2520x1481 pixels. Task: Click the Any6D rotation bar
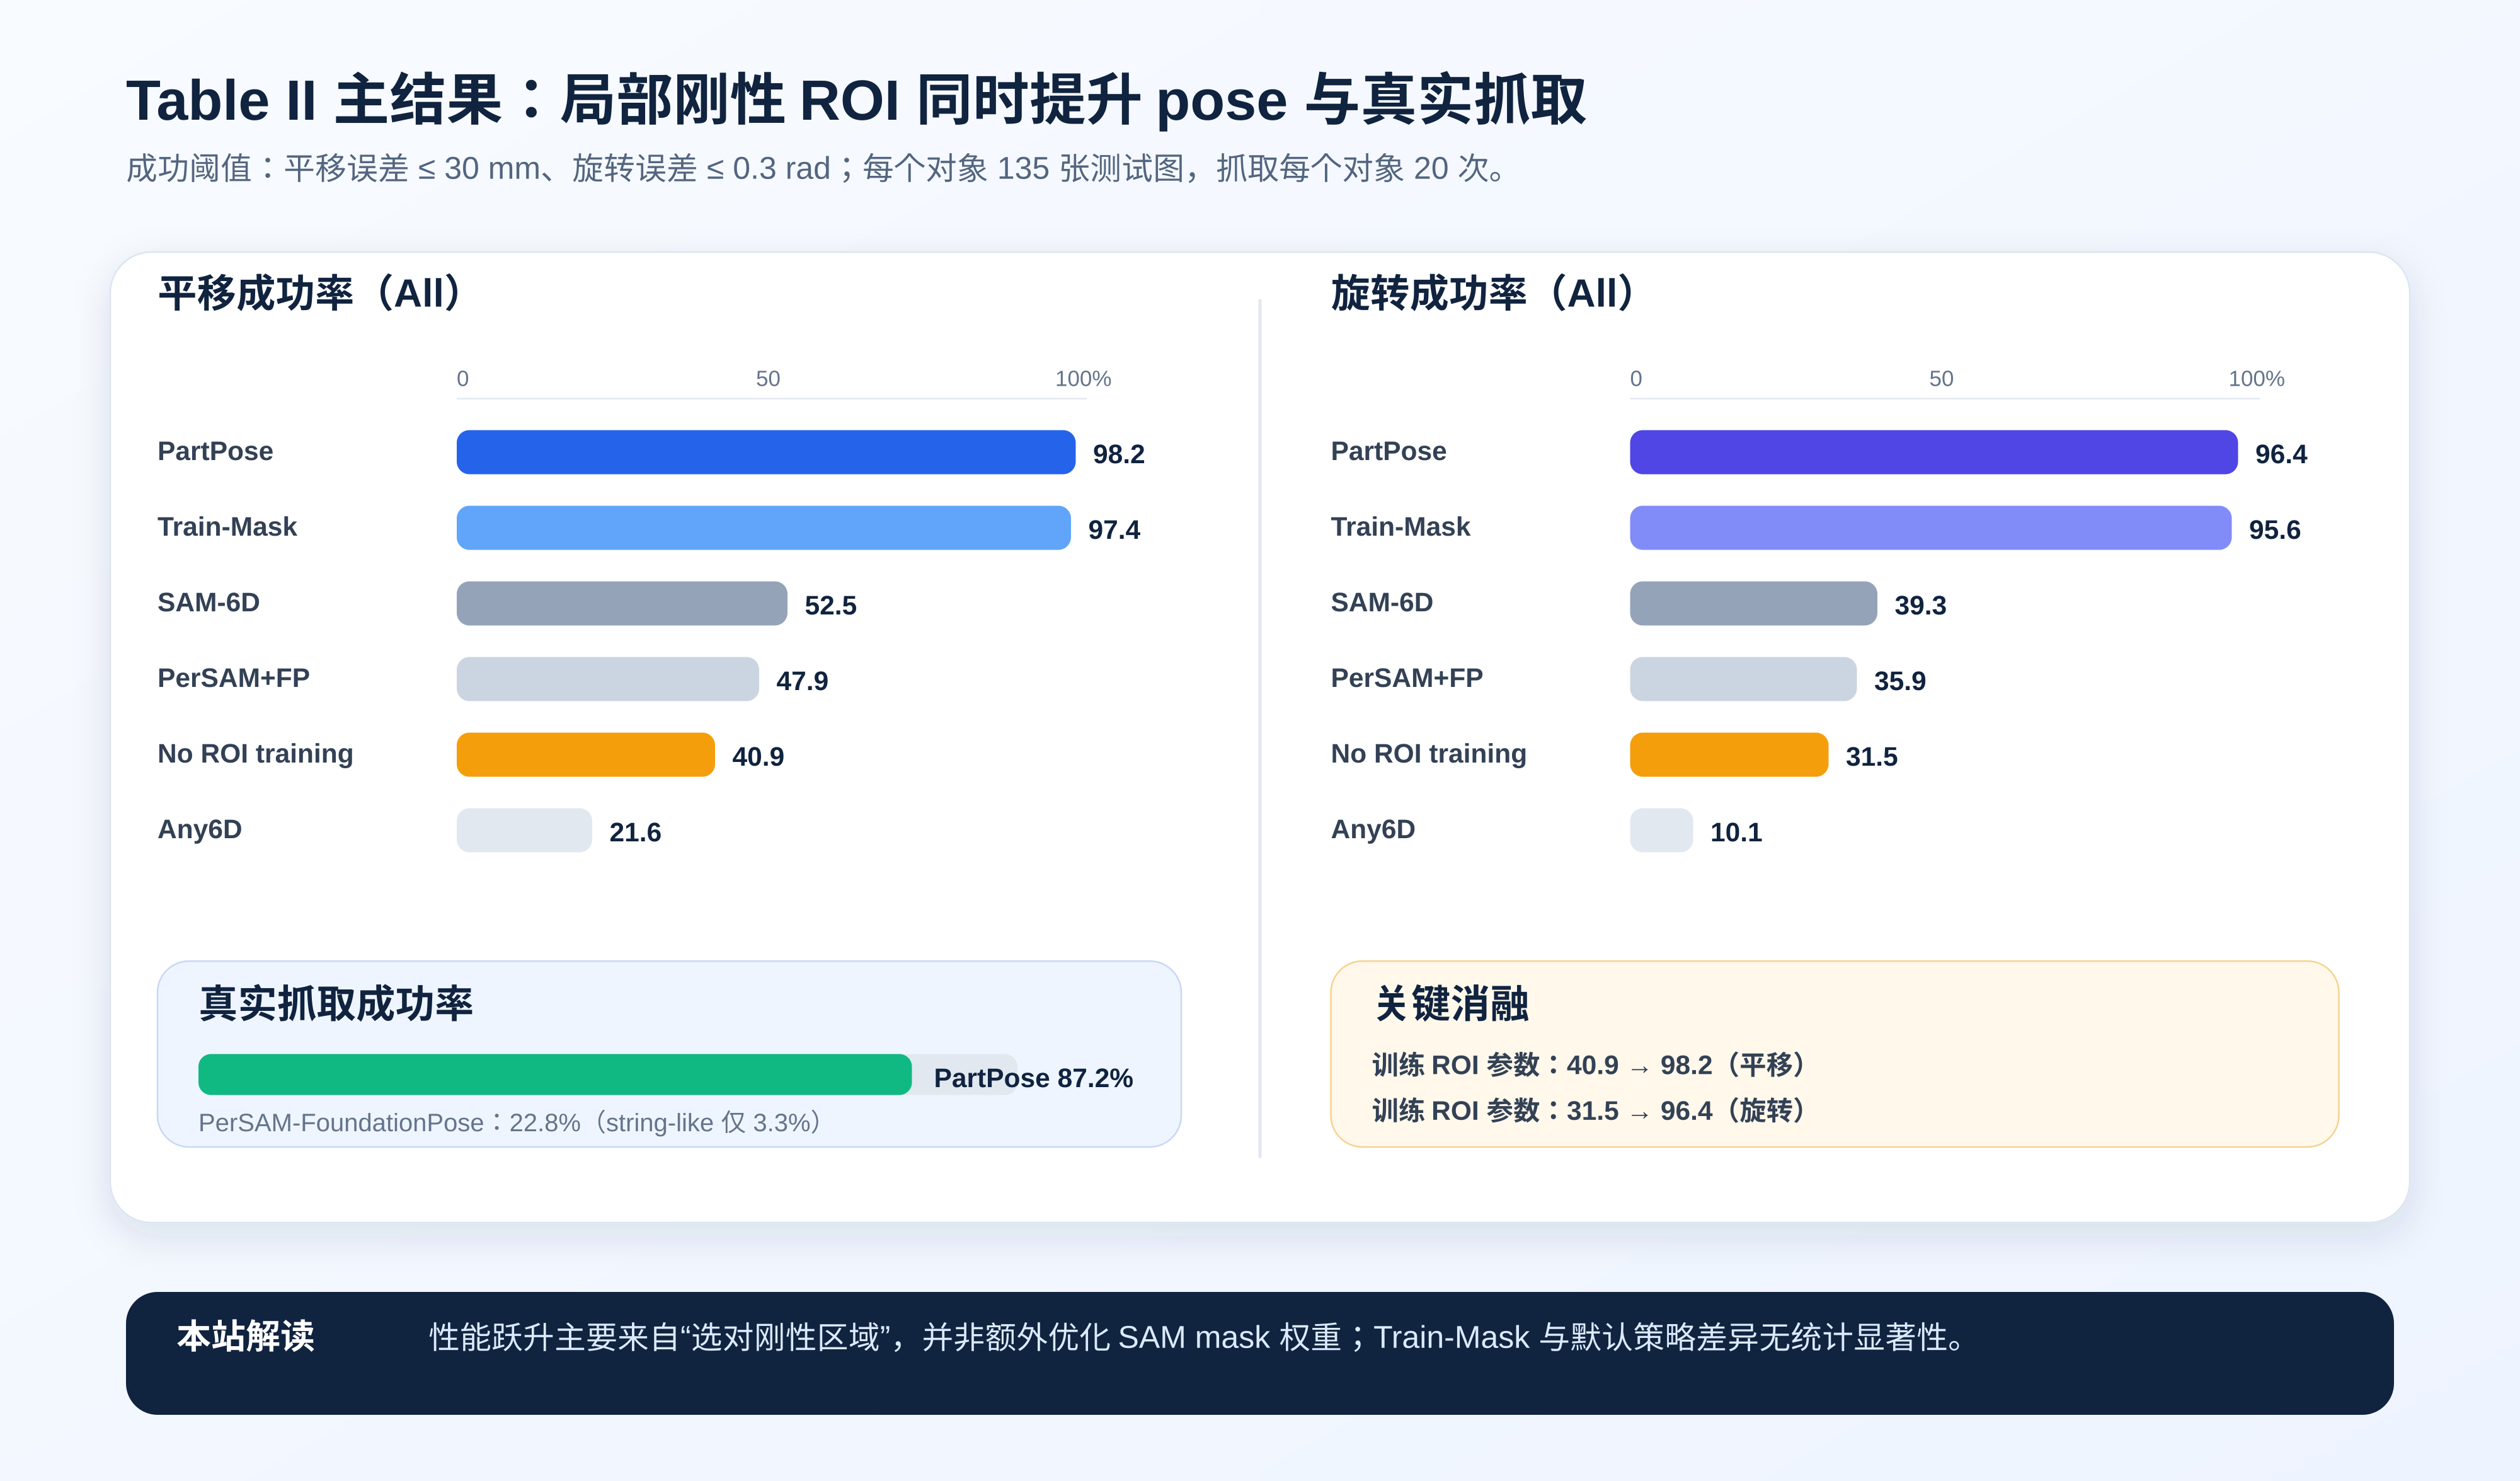point(1662,831)
